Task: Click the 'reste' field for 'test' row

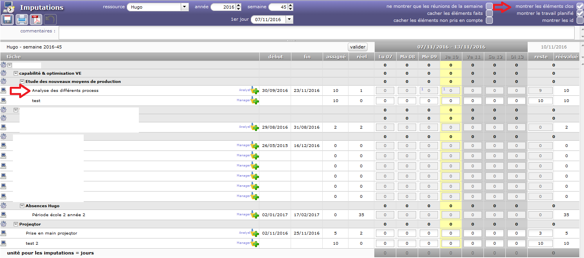Action: 540,101
